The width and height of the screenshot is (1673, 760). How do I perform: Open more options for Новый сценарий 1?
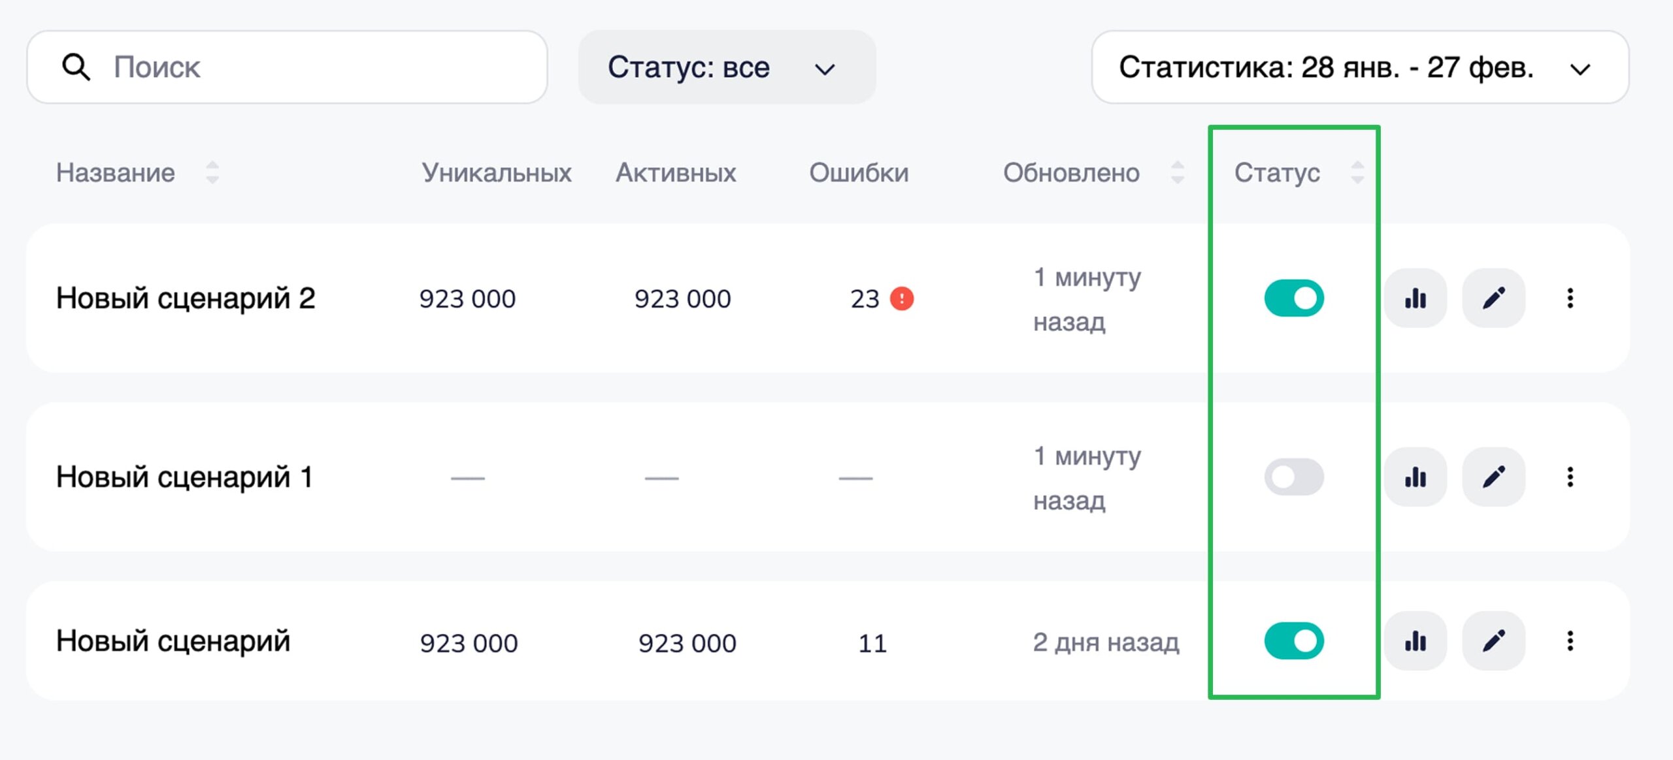pyautogui.click(x=1570, y=477)
